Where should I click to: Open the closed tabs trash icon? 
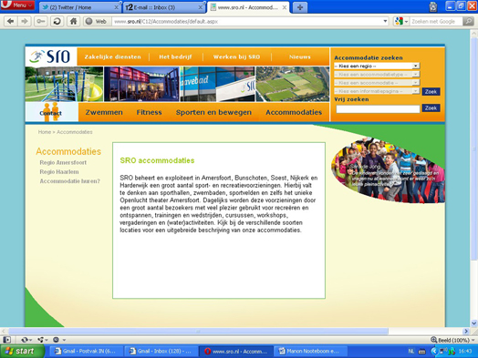coord(433,6)
